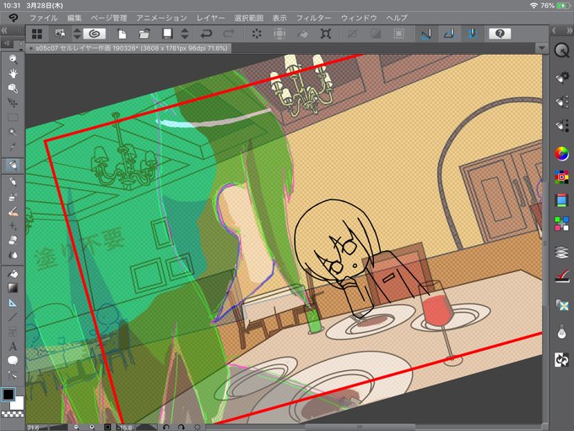
Task: Select the Decoration sparkle tool
Action: tap(13, 226)
